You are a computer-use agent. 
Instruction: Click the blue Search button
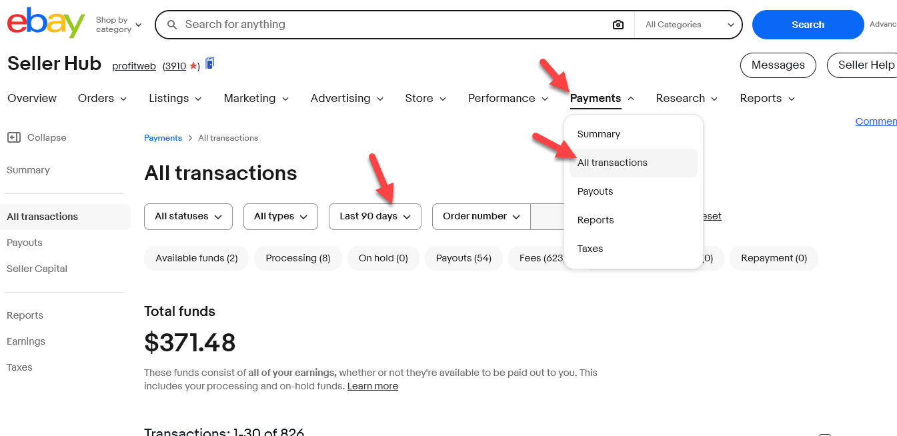[808, 25]
